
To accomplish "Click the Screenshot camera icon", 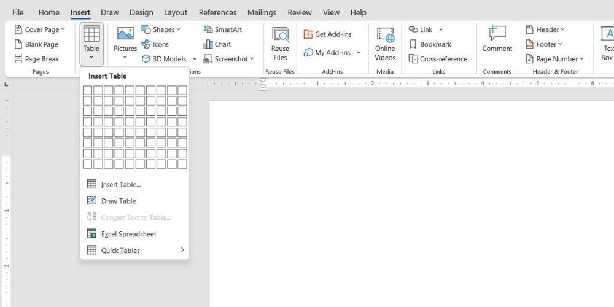I will (208, 59).
